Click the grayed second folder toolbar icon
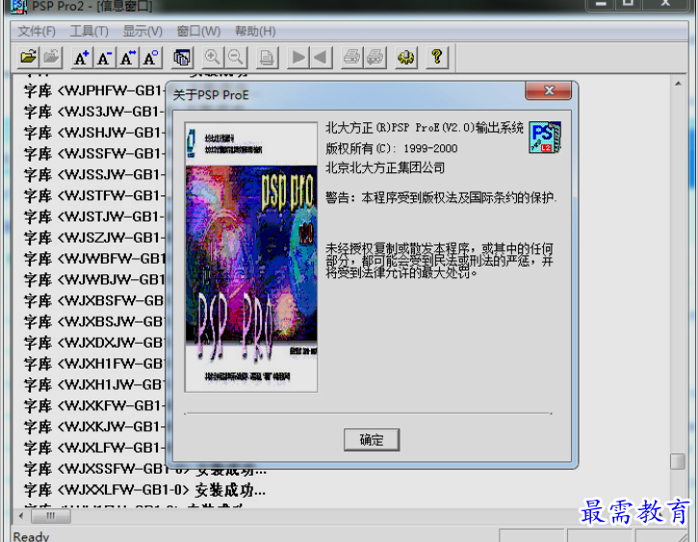 (51, 58)
